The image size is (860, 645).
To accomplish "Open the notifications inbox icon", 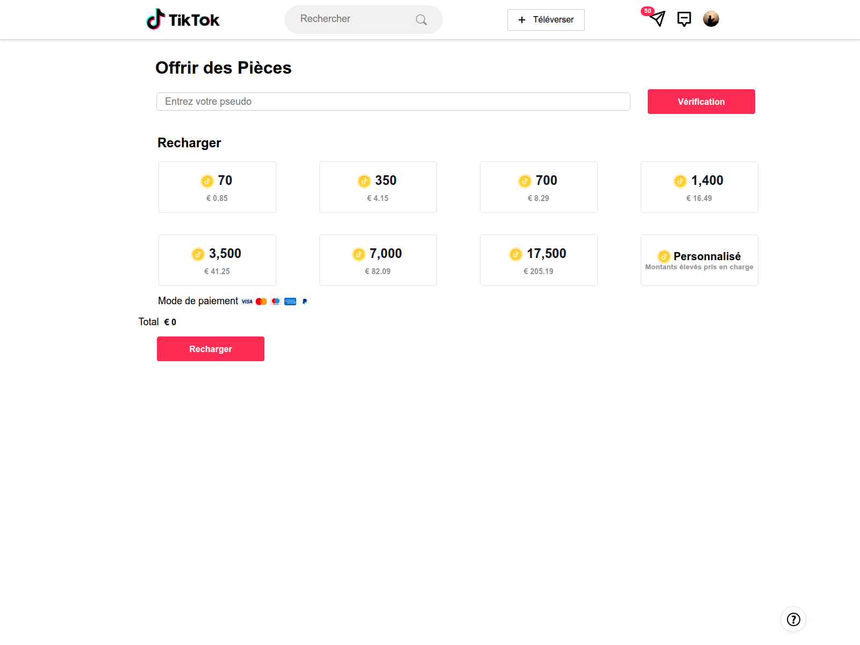I will click(684, 19).
